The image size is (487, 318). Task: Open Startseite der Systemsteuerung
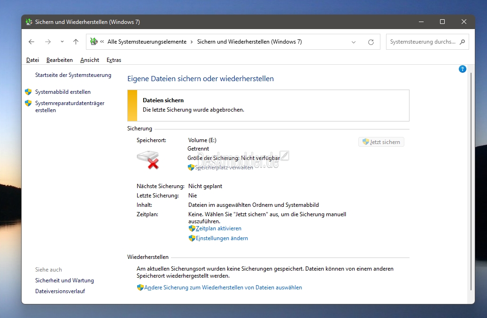coord(73,75)
